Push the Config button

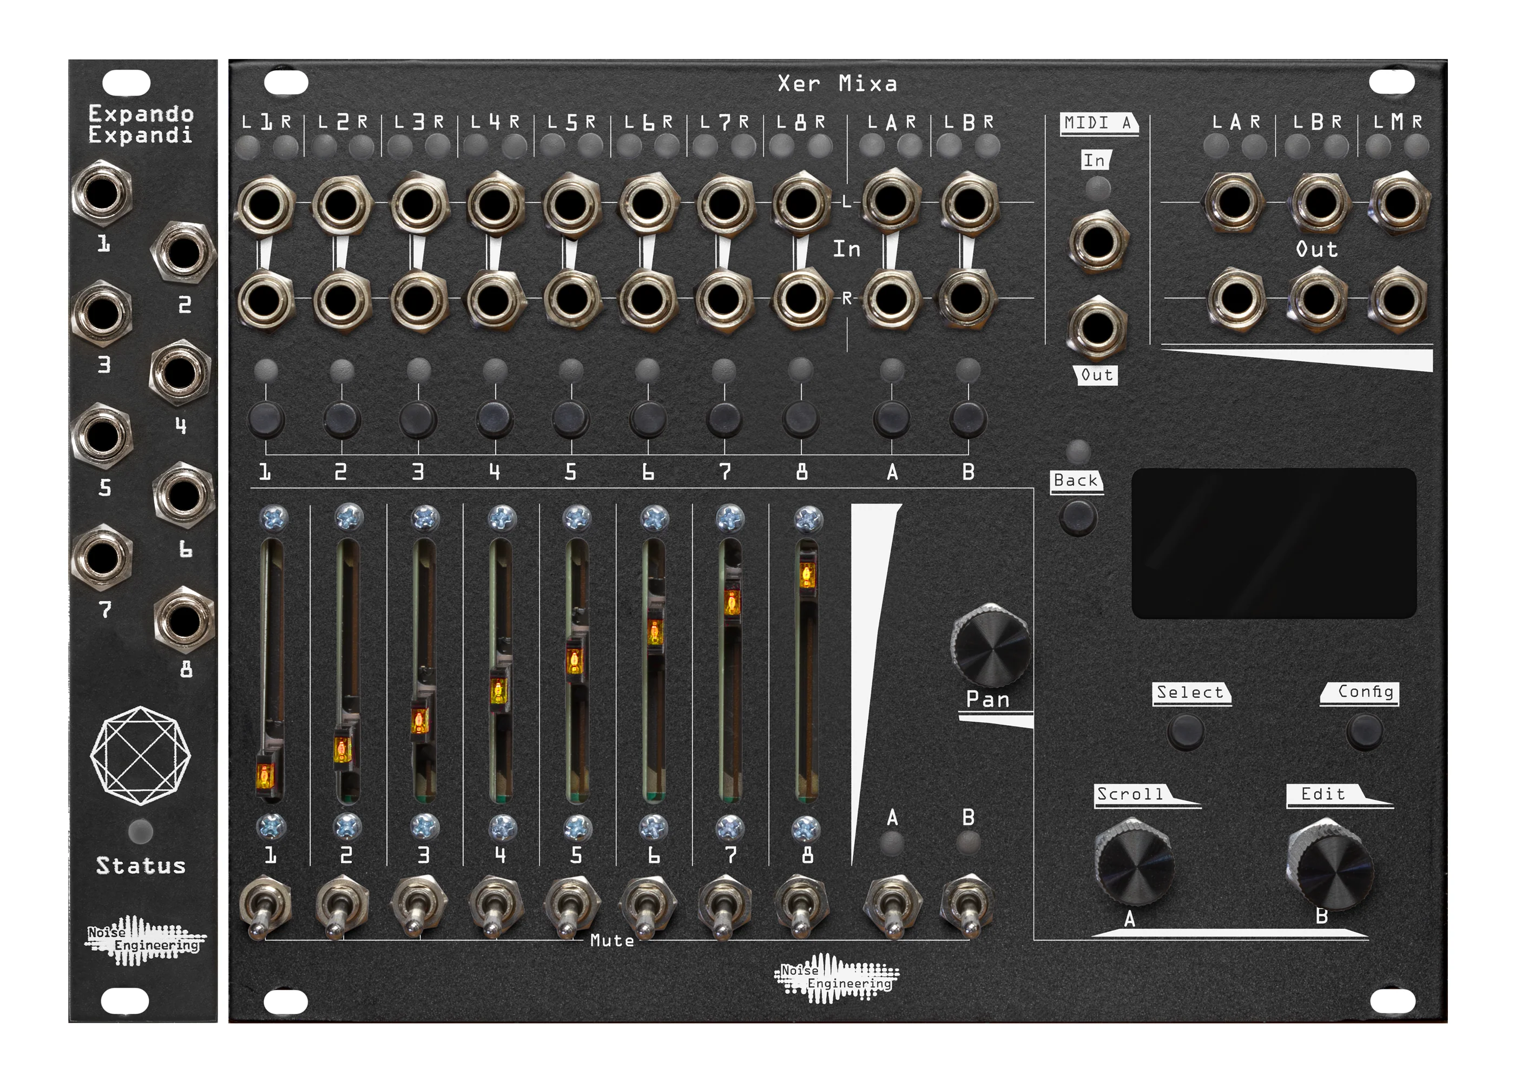1365,731
